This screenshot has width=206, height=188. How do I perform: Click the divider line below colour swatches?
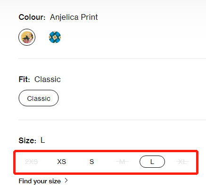(112, 58)
